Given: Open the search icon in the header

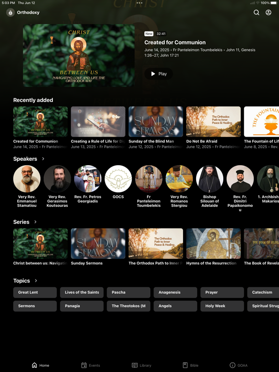Looking at the screenshot, I should pos(256,12).
